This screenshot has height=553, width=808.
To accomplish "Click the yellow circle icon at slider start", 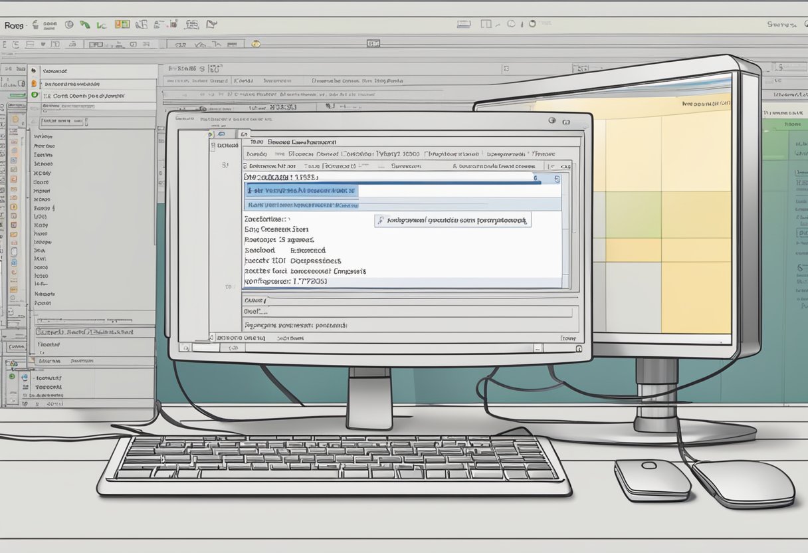I will point(256,44).
